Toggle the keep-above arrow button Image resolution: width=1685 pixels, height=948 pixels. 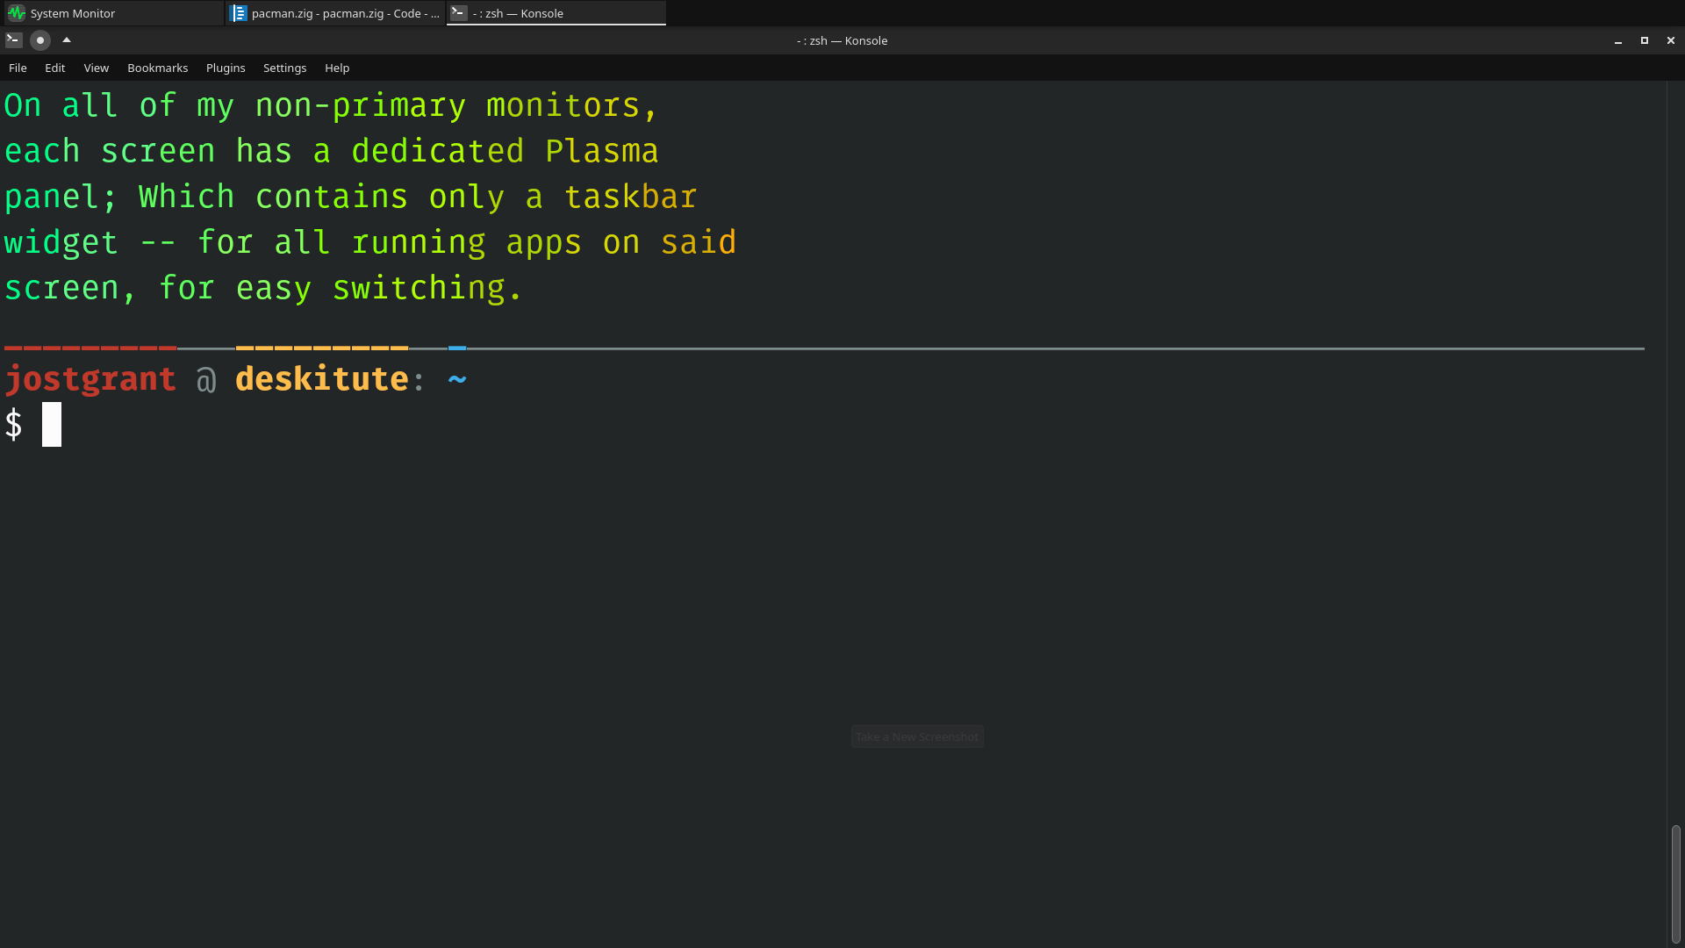[67, 40]
